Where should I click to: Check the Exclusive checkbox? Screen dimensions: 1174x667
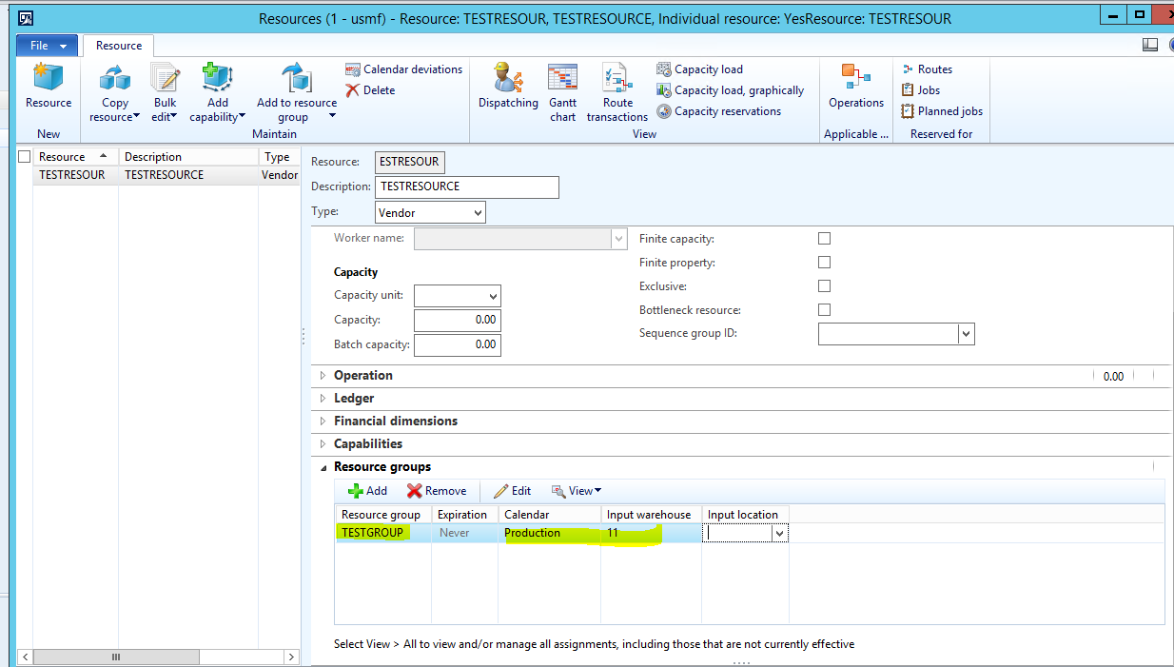tap(824, 286)
